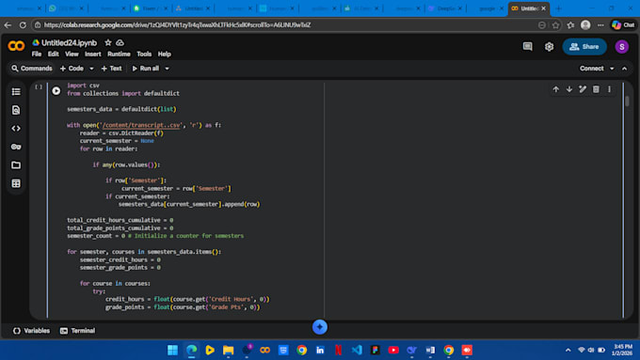Screen dimensions: 640x360
Task: Open LinkedIn from taskbar
Action: click(320, 351)
